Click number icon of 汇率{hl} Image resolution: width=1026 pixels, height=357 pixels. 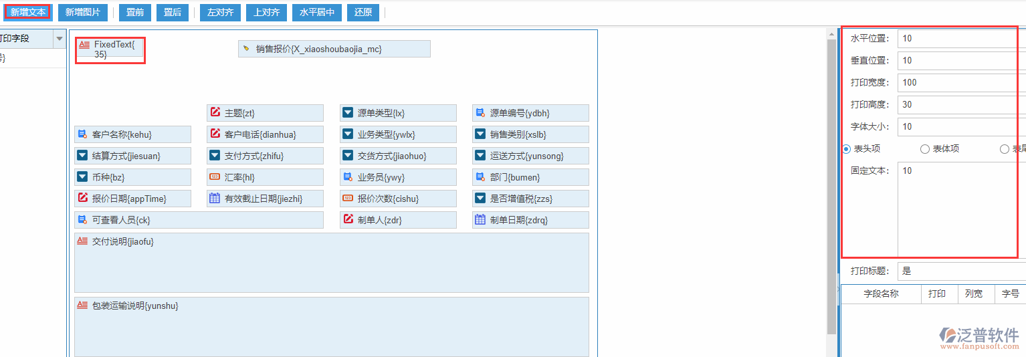click(215, 176)
